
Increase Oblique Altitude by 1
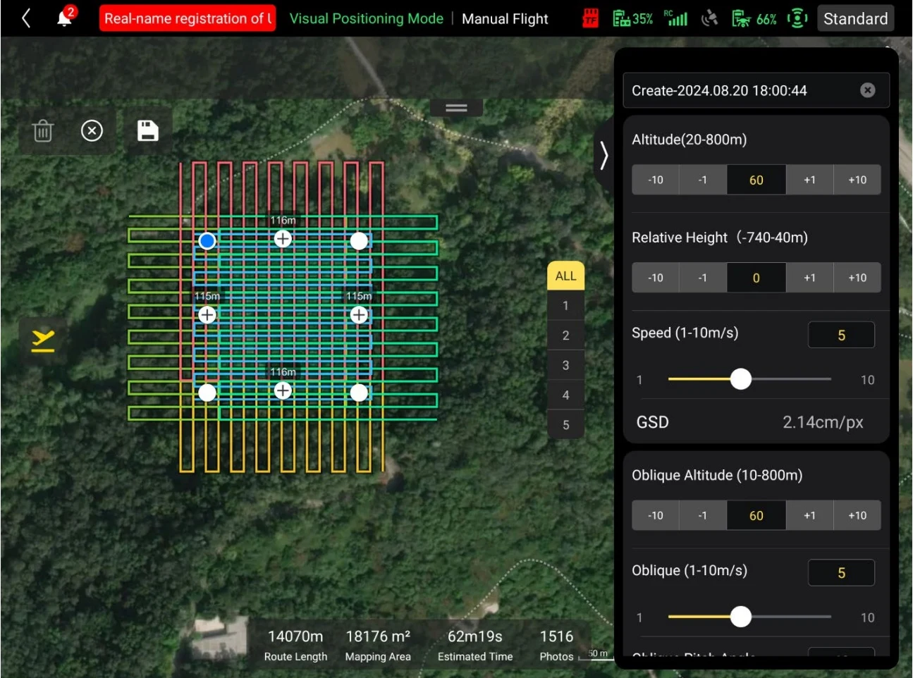pyautogui.click(x=809, y=515)
